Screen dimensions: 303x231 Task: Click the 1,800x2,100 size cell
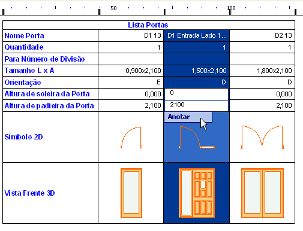coord(262,71)
